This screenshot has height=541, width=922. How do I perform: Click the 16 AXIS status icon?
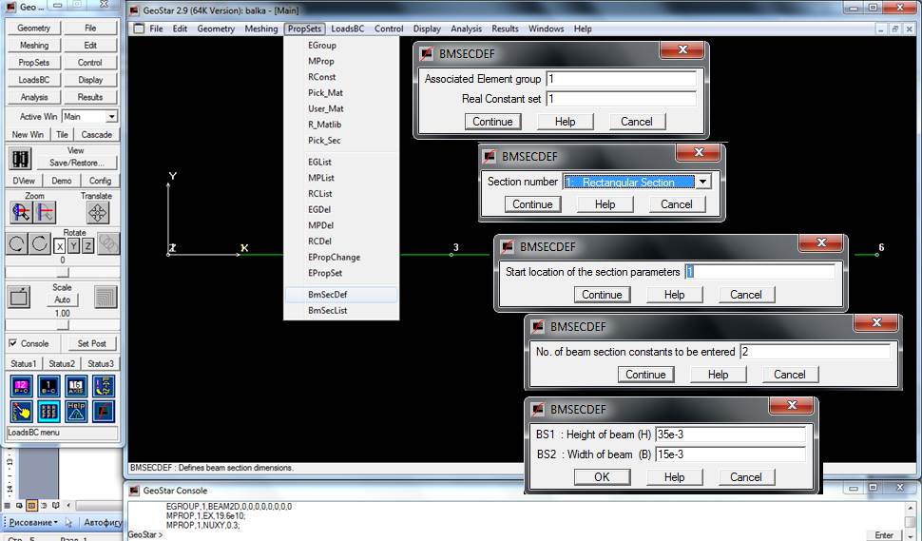(76, 386)
